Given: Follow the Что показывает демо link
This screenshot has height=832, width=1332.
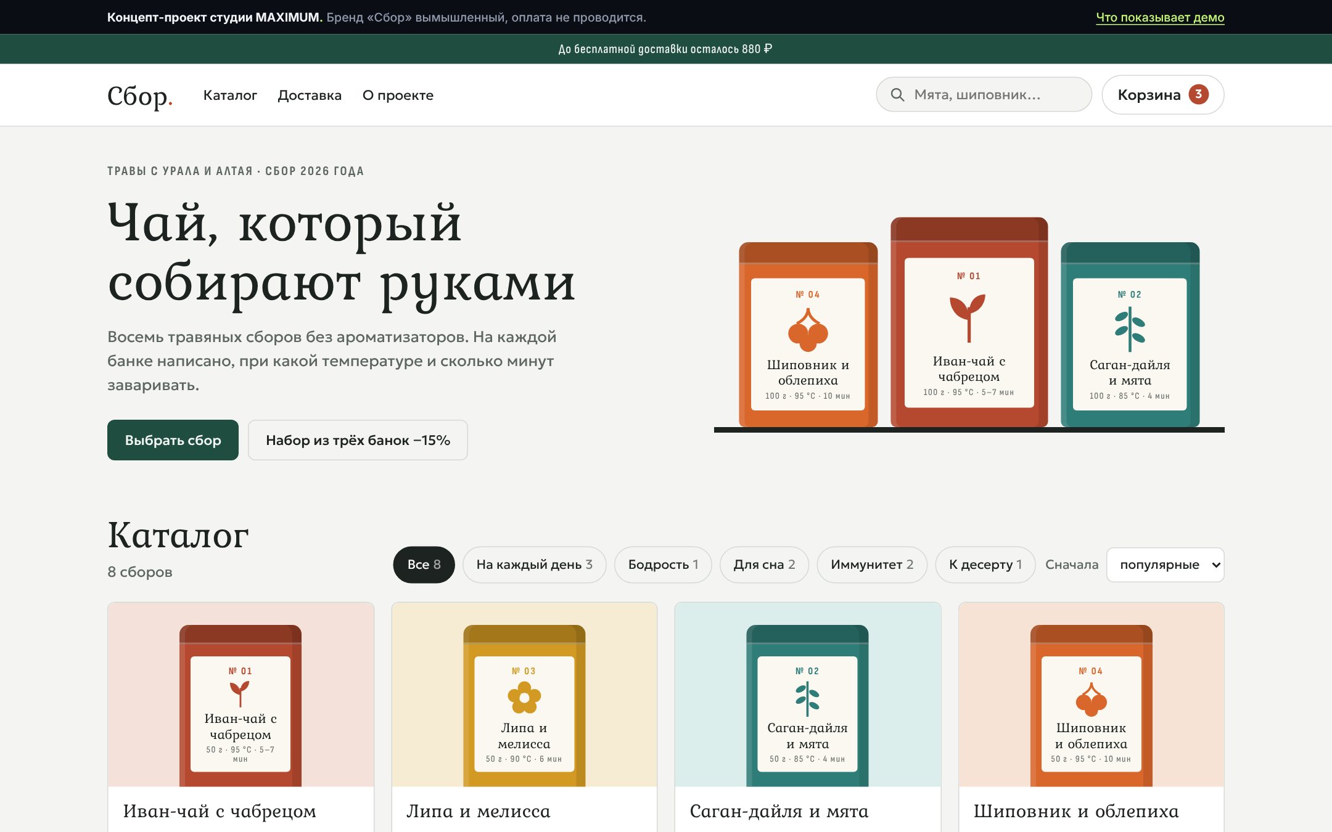Looking at the screenshot, I should point(1160,17).
